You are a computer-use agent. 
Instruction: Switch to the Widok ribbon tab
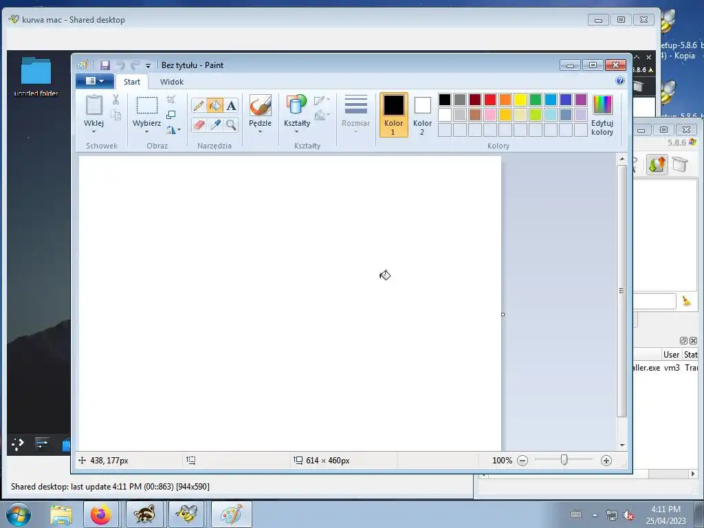pos(171,82)
